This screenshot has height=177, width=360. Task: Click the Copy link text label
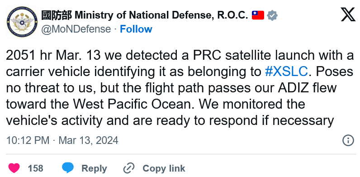click(164, 168)
